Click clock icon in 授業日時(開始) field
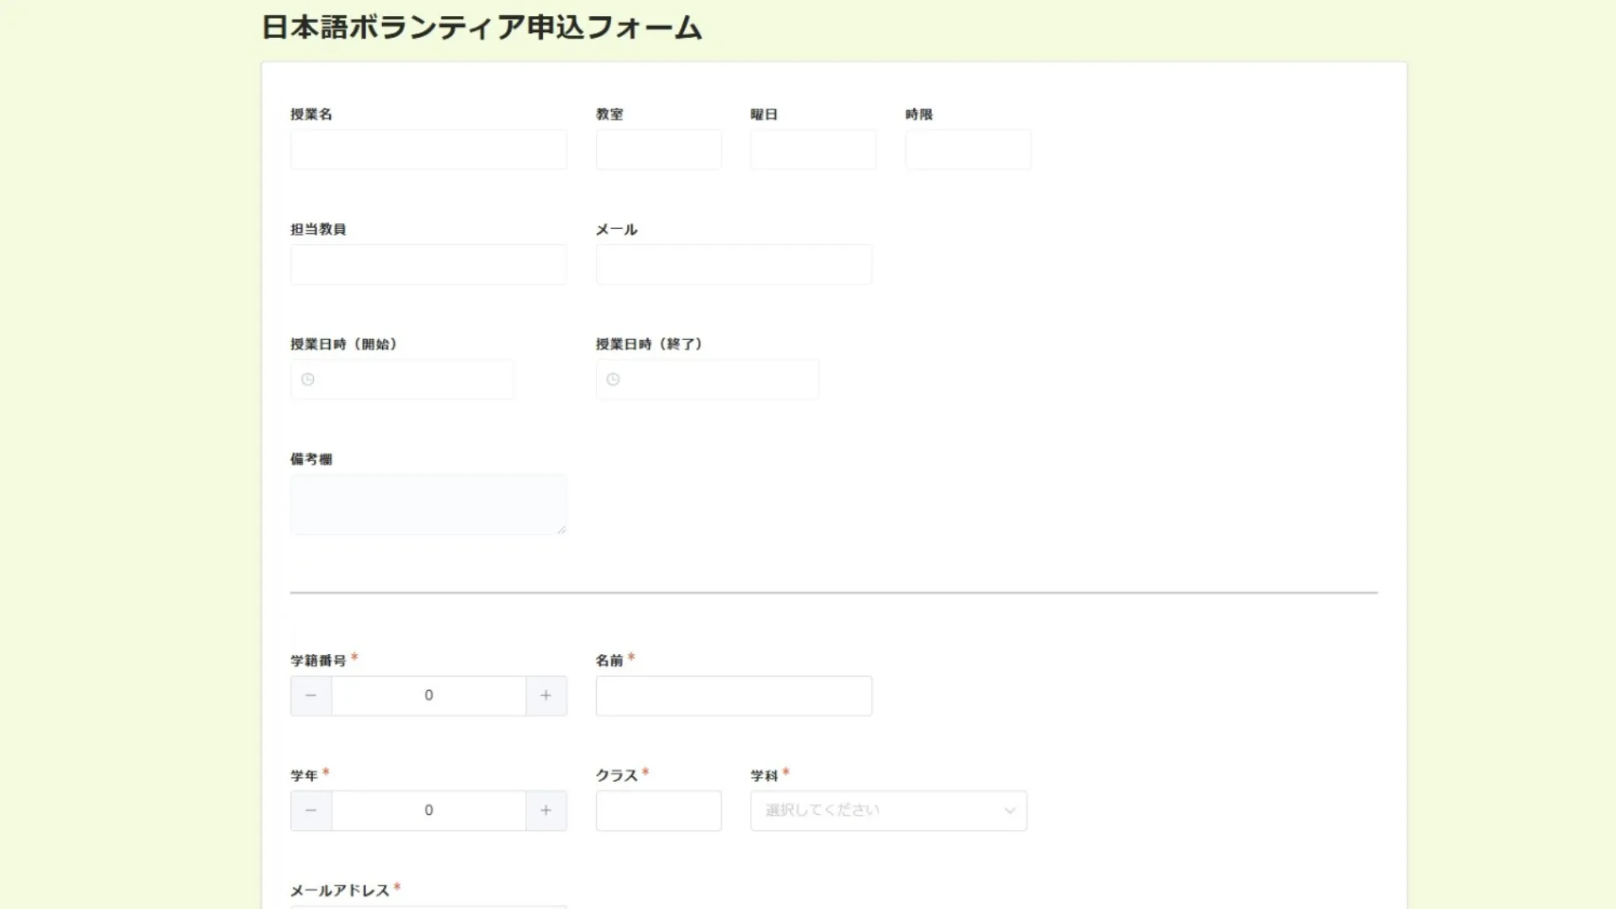This screenshot has height=909, width=1616. [x=308, y=380]
